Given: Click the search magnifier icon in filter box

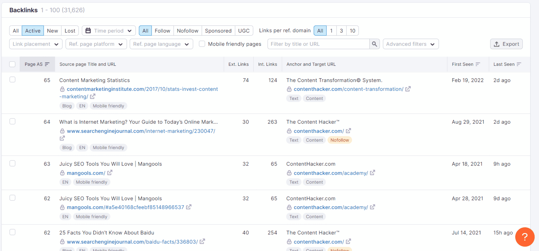Looking at the screenshot, I should point(374,44).
